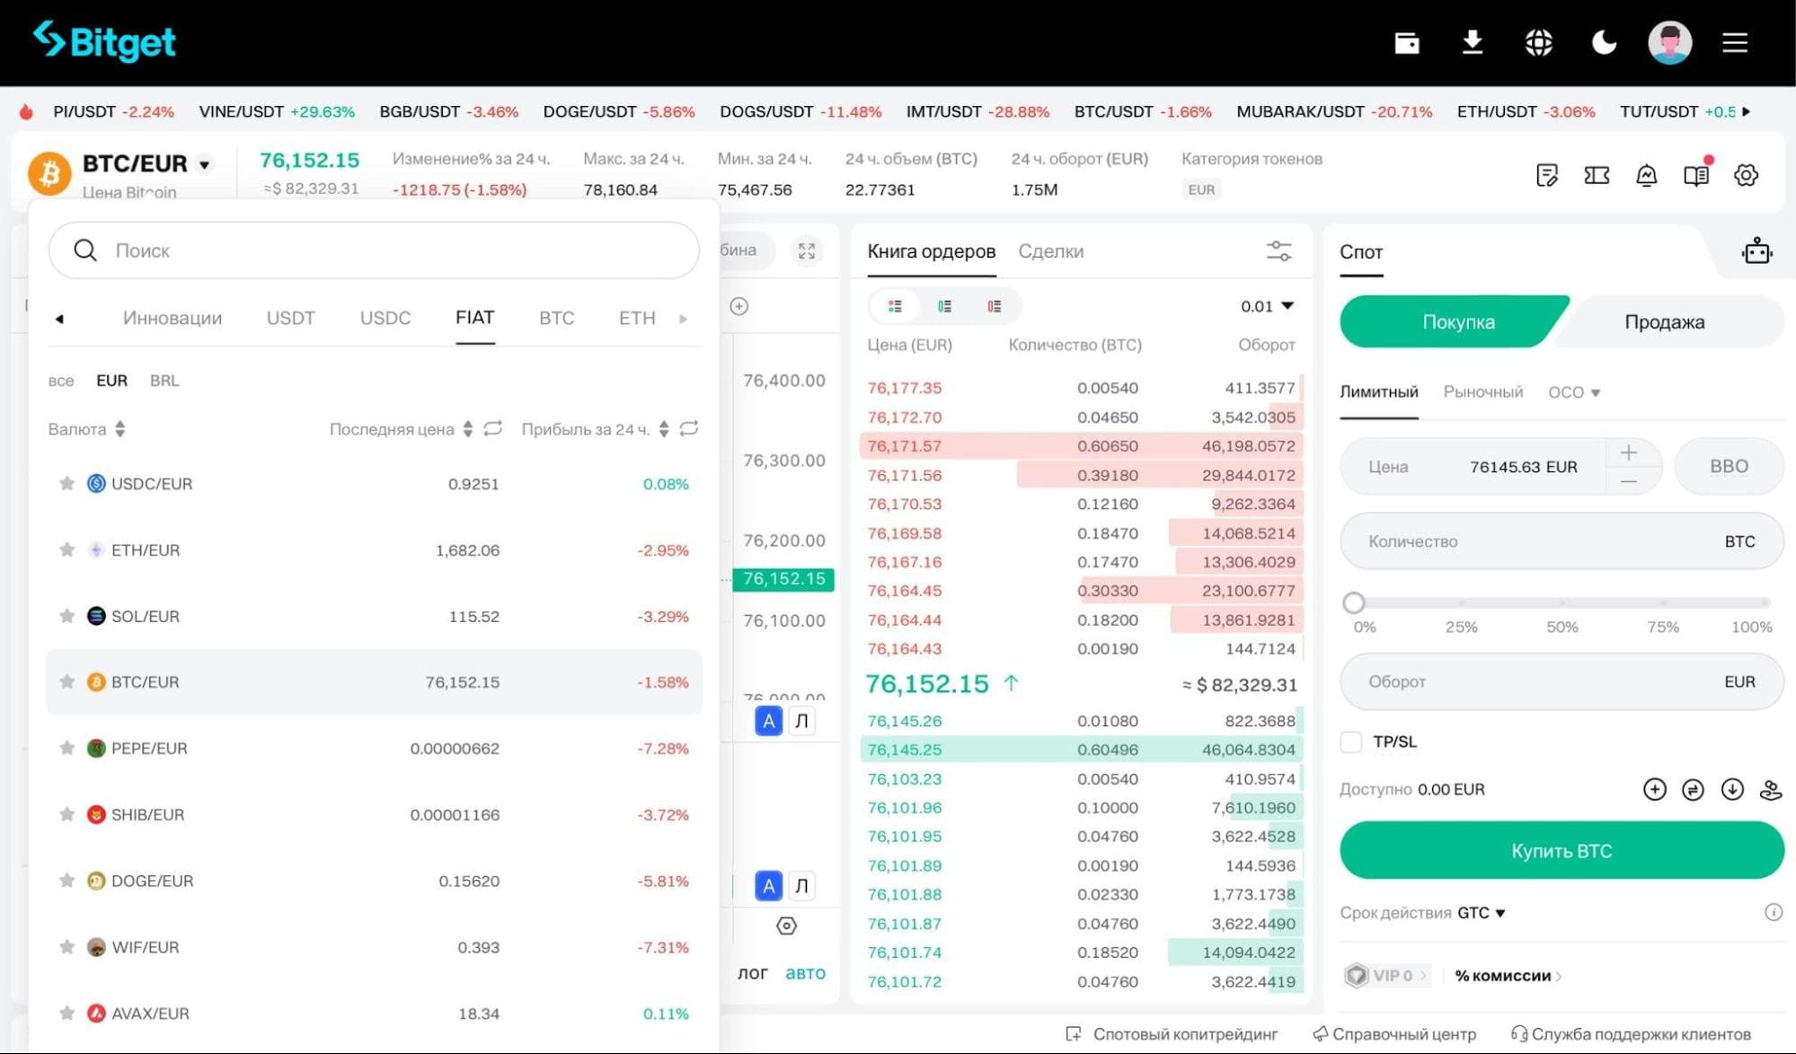Switch to the USDC tab
Screen dimensions: 1796x1054
[385, 318]
